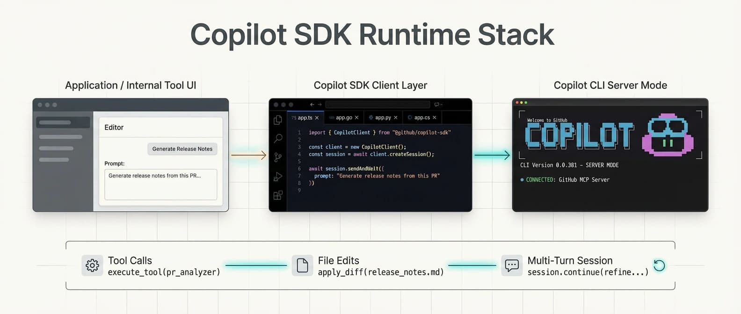741x314 pixels.
Task: Open the Source Control branch icon
Action: click(x=278, y=157)
